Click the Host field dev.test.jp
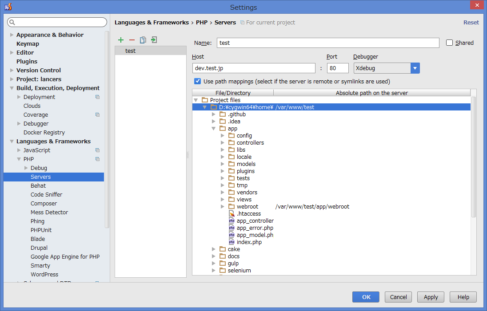Viewport: 487px width, 311px height. 254,68
